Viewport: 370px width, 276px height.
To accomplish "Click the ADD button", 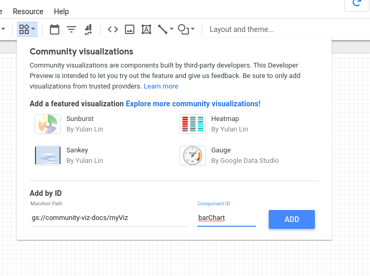I will point(291,219).
